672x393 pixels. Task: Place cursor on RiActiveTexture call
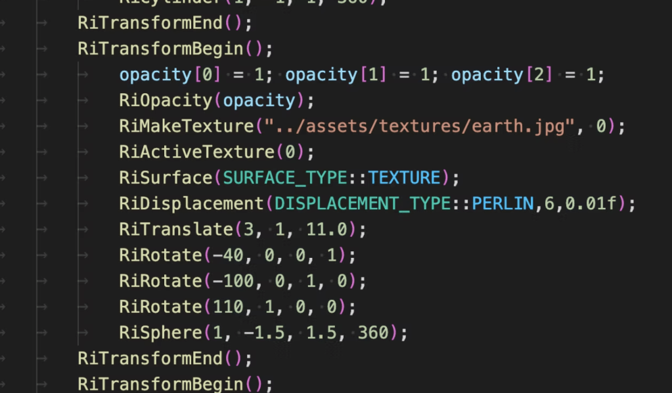coord(197,152)
